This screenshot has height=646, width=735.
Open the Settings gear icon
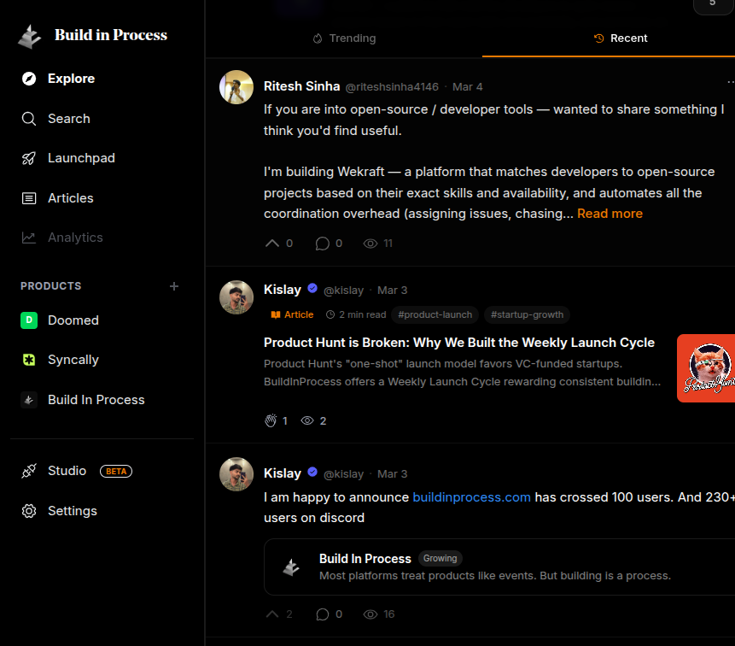pyautogui.click(x=29, y=511)
